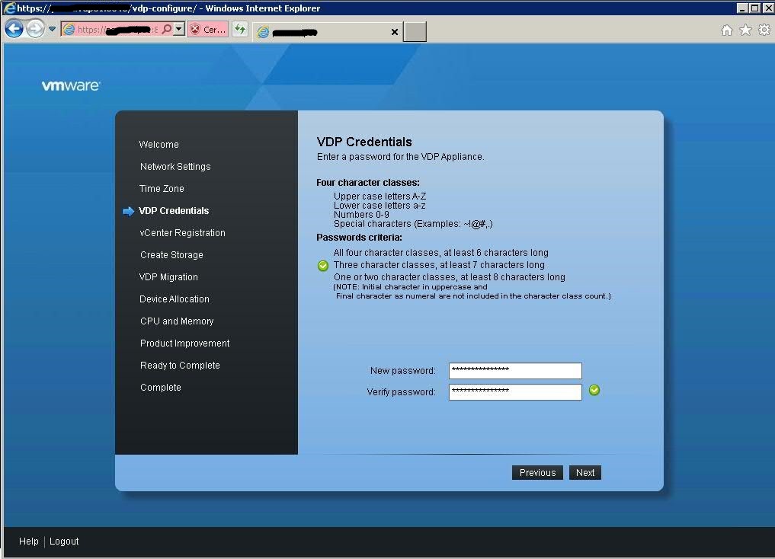Select Ready to Complete step

coord(180,366)
